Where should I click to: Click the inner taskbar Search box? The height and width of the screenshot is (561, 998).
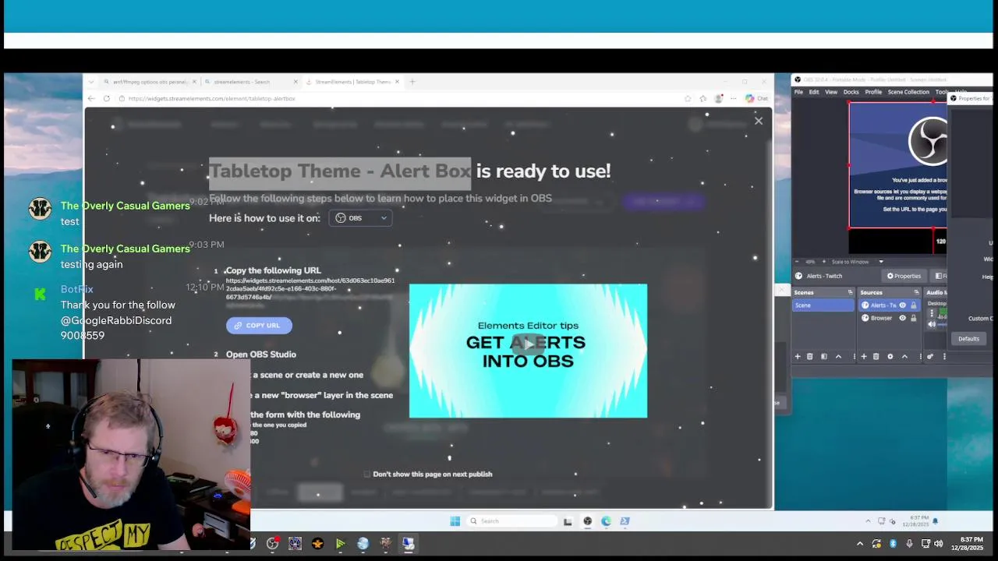[511, 521]
